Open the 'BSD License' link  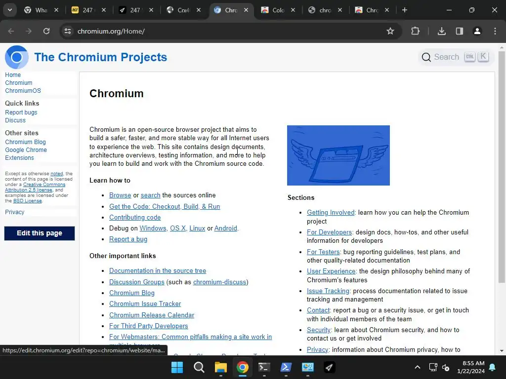point(28,201)
